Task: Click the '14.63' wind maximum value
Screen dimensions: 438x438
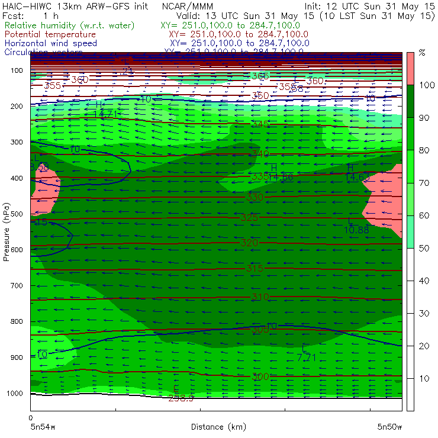Action: click(358, 177)
